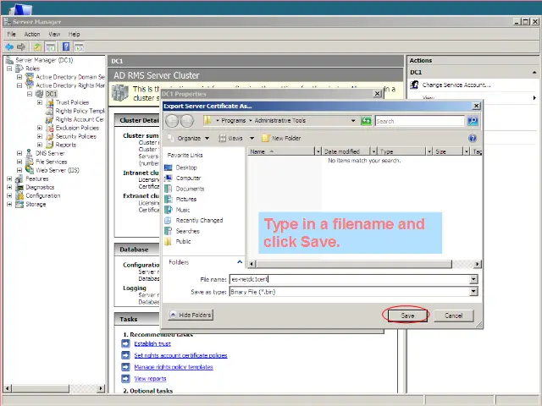Select Exclusion Policies node
Screen dimensions: 542x406
click(x=77, y=128)
